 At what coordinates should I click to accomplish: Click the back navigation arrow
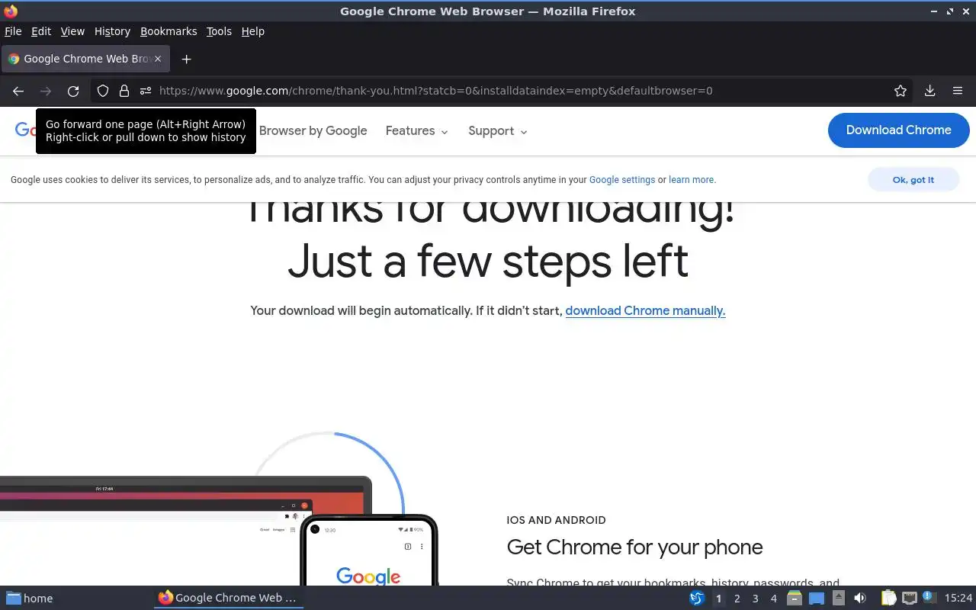[18, 91]
